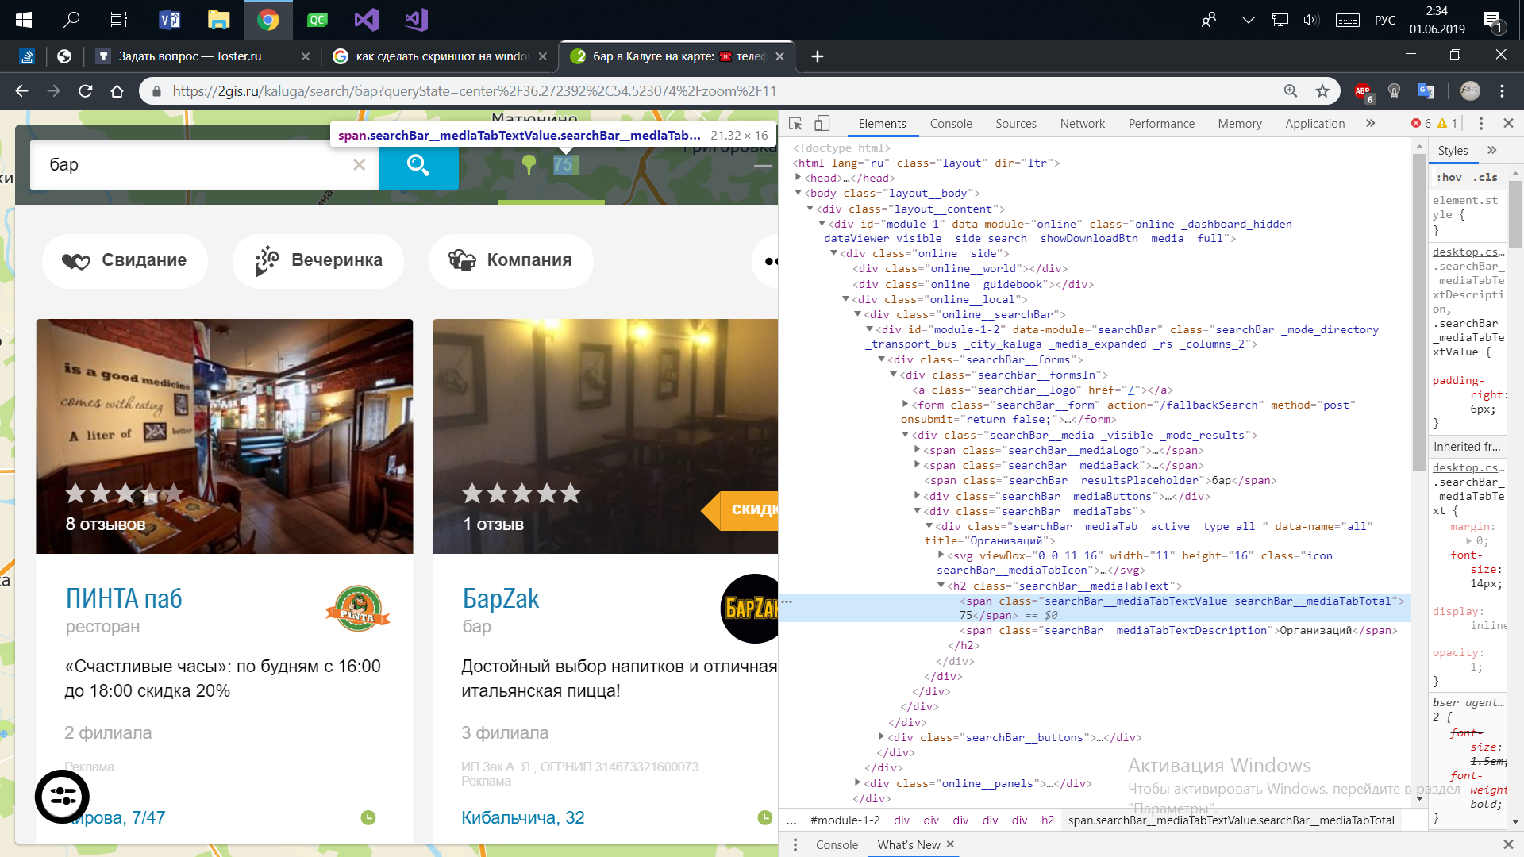
Task: Expand the head node in the DOM tree
Action: [x=799, y=178]
